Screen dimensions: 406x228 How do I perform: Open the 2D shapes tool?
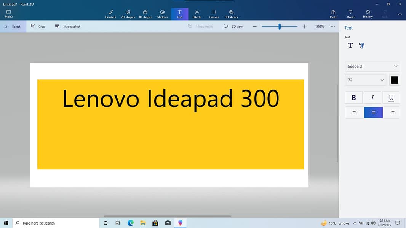pos(128,14)
